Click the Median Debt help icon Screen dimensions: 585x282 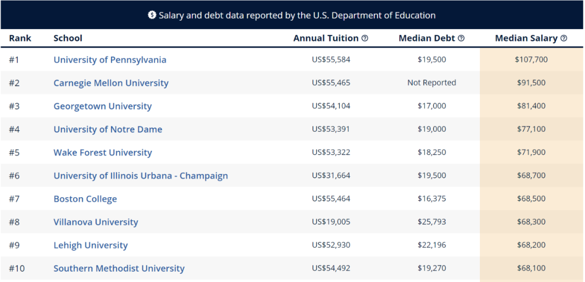coord(461,38)
